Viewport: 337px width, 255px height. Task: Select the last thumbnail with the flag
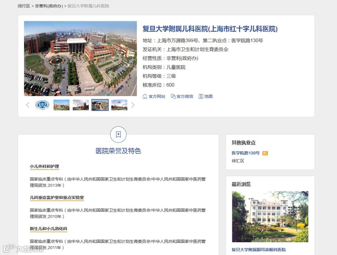point(119,105)
